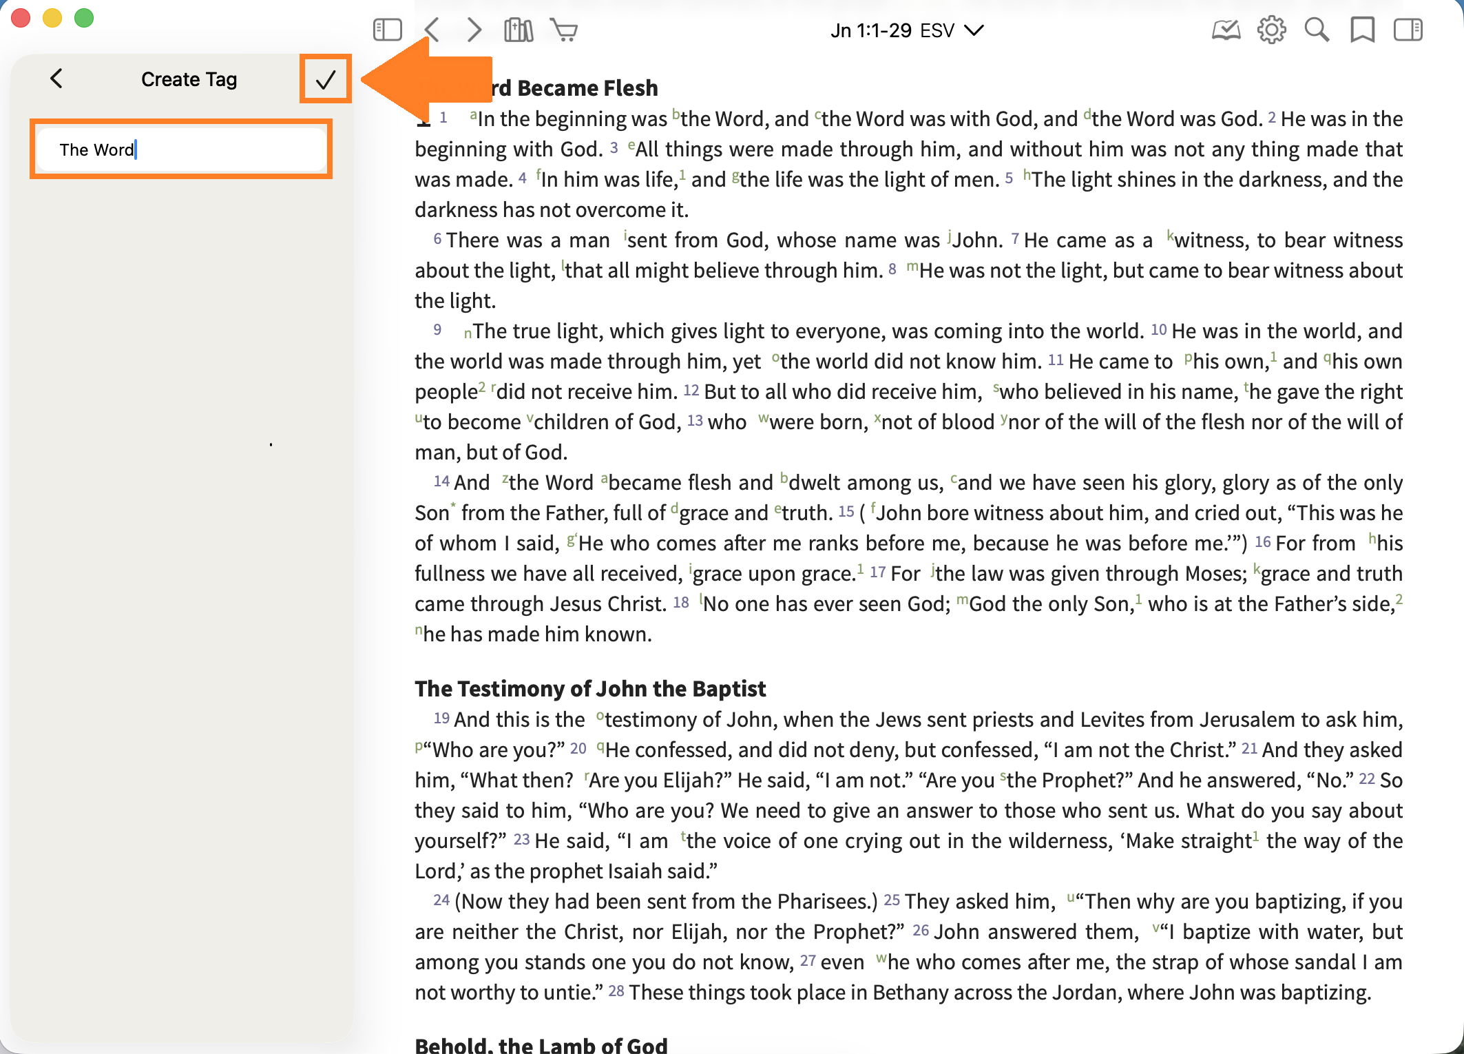
Task: Click verse number 24 before Now they had been sent
Action: [441, 900]
